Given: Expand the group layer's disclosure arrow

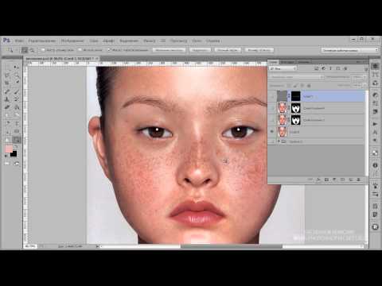Looking at the screenshot, I should pos(279,141).
